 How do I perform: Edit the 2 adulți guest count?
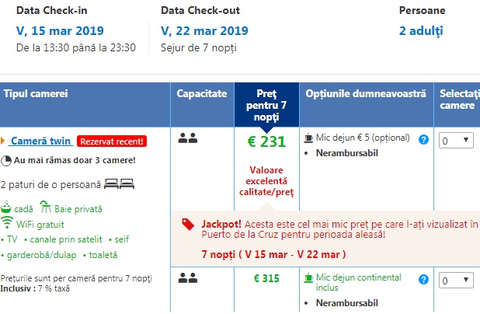[420, 31]
